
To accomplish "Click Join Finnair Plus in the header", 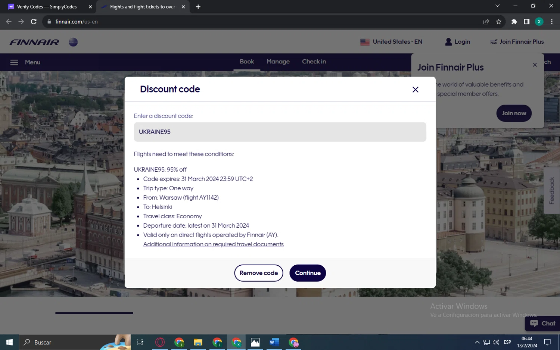I will [x=517, y=42].
